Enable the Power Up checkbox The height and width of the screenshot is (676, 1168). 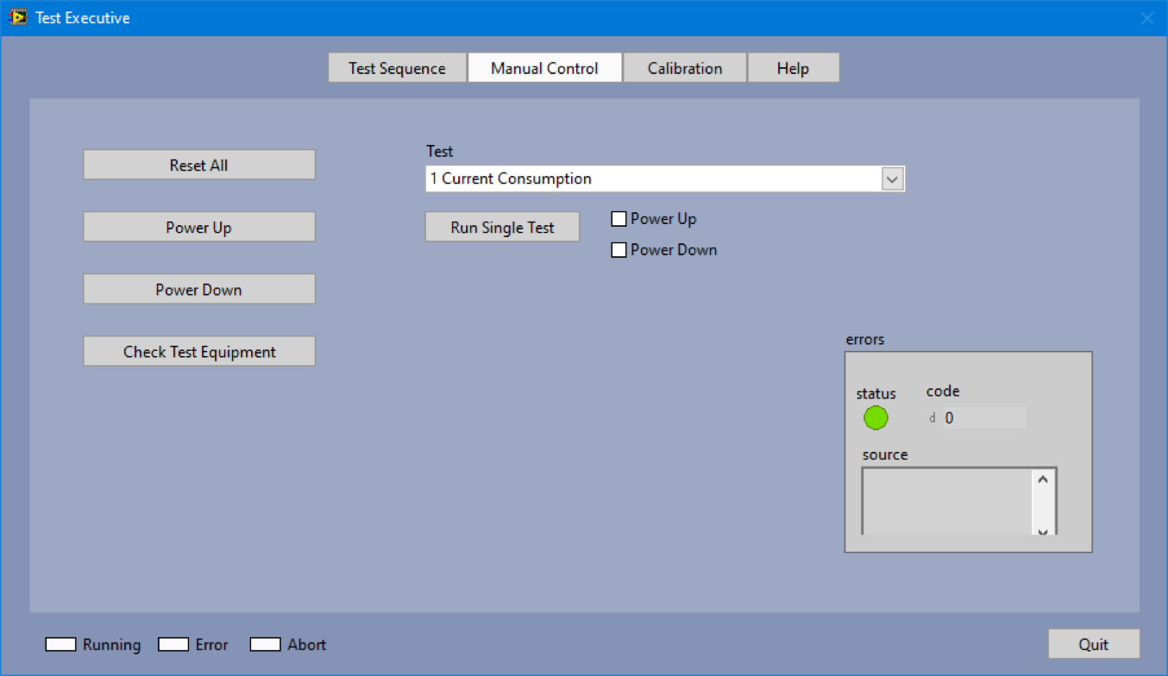click(619, 219)
